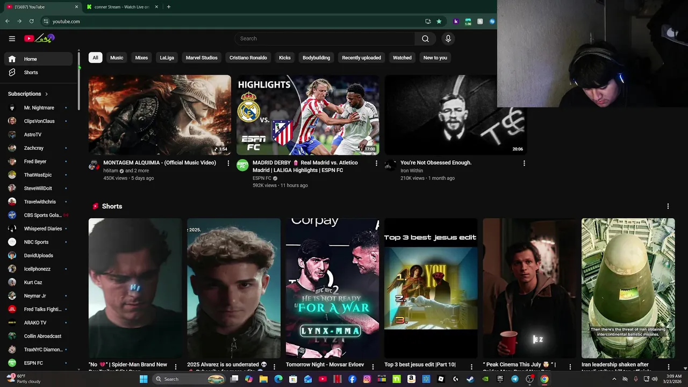This screenshot has width=688, height=387.
Task: Open options for Tomorrow Night Movsar Evloev short
Action: (x=373, y=367)
